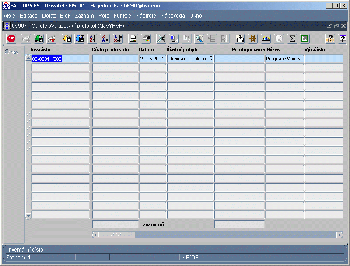Image resolution: width=350 pixels, height=266 pixels.
Task: Click the record count field left of 'záznamů'
Action: coord(115,224)
